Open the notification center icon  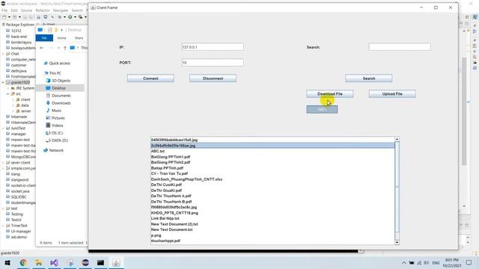(469, 262)
